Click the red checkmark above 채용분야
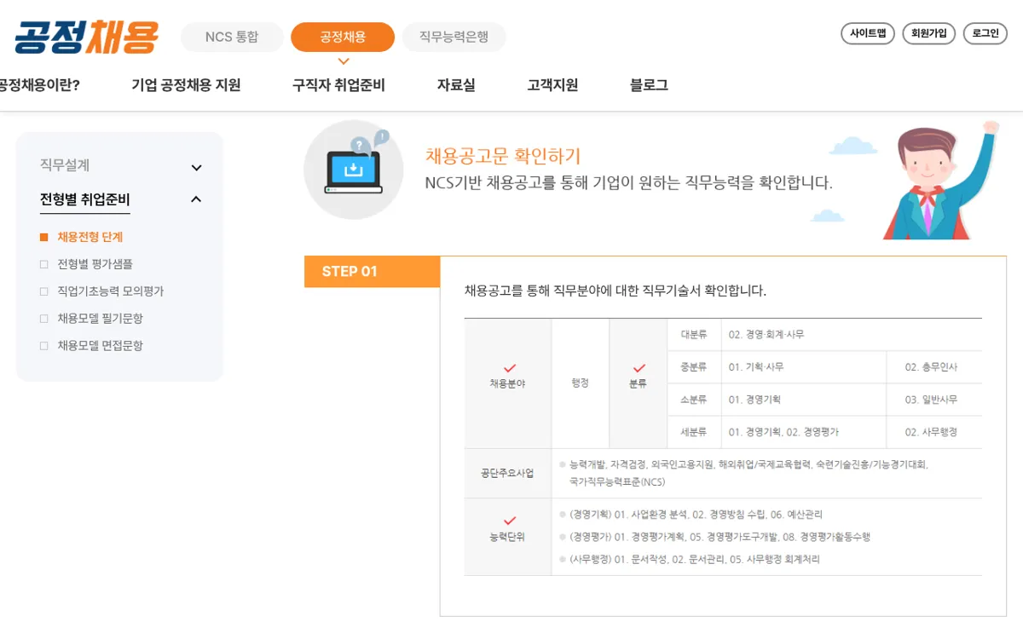 pyautogui.click(x=510, y=368)
